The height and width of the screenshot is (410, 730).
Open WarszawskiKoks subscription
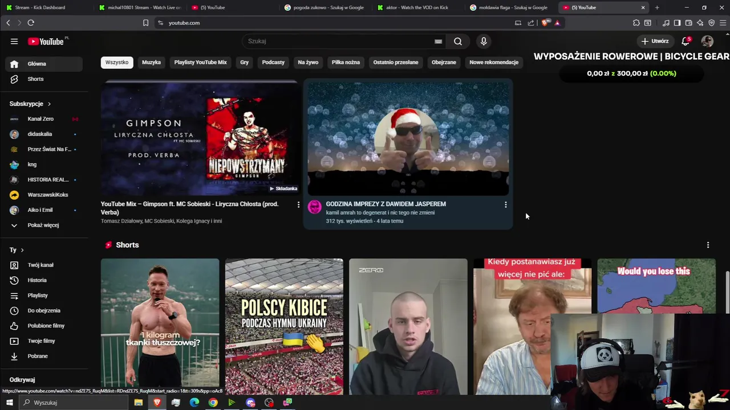43,195
